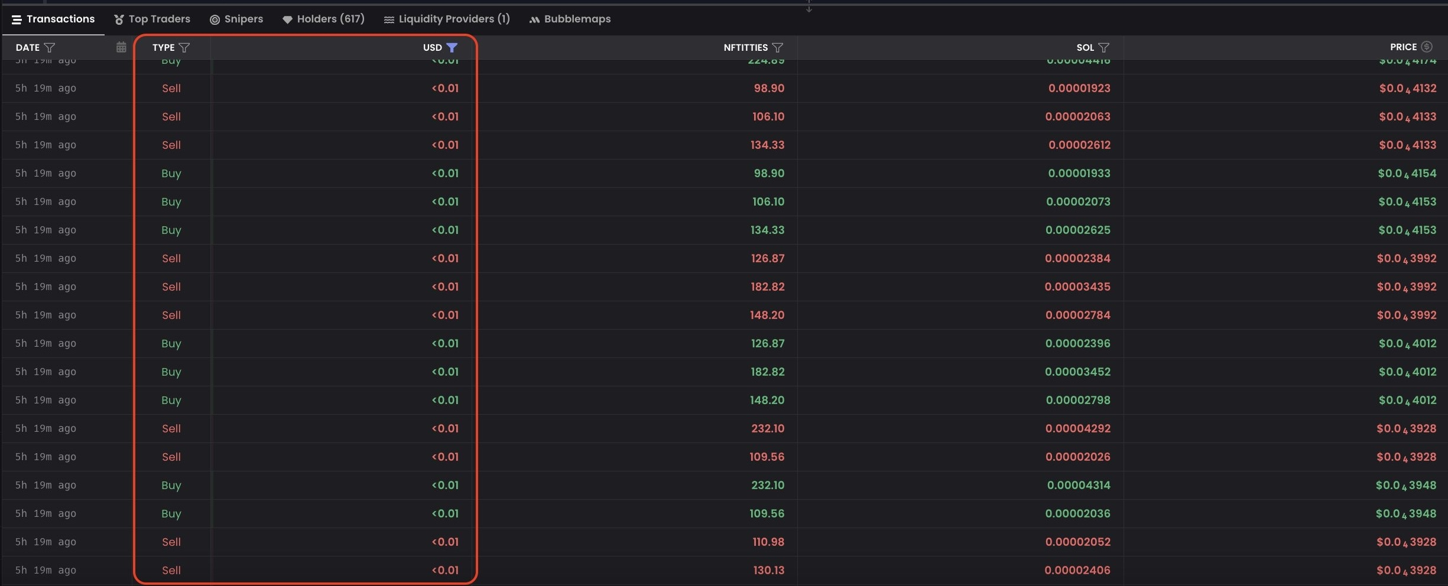Viewport: 1448px width, 586px height.
Task: Click the panel resize arrow handle at top
Action: point(809,8)
